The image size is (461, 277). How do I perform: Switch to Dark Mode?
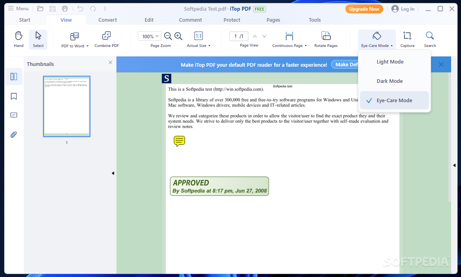[x=394, y=81]
